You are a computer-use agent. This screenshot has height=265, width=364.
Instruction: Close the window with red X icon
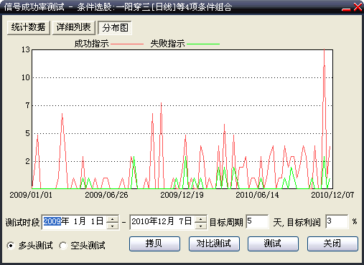tap(358, 7)
